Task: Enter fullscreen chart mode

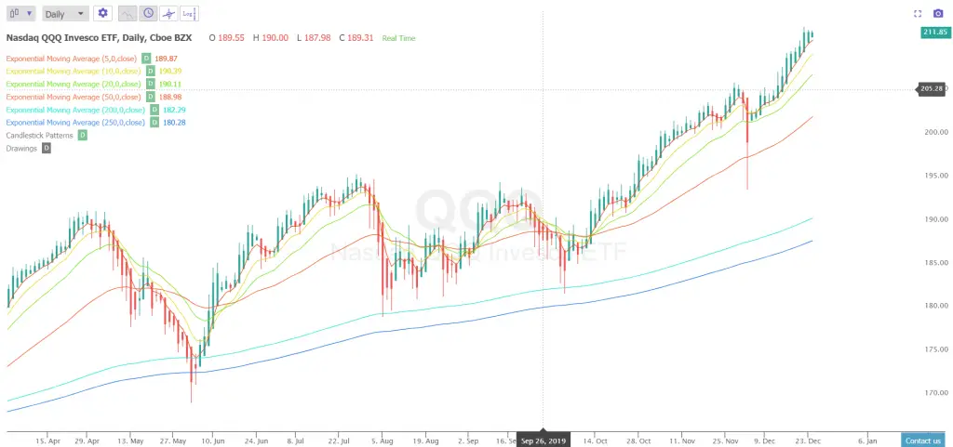Action: tap(918, 13)
